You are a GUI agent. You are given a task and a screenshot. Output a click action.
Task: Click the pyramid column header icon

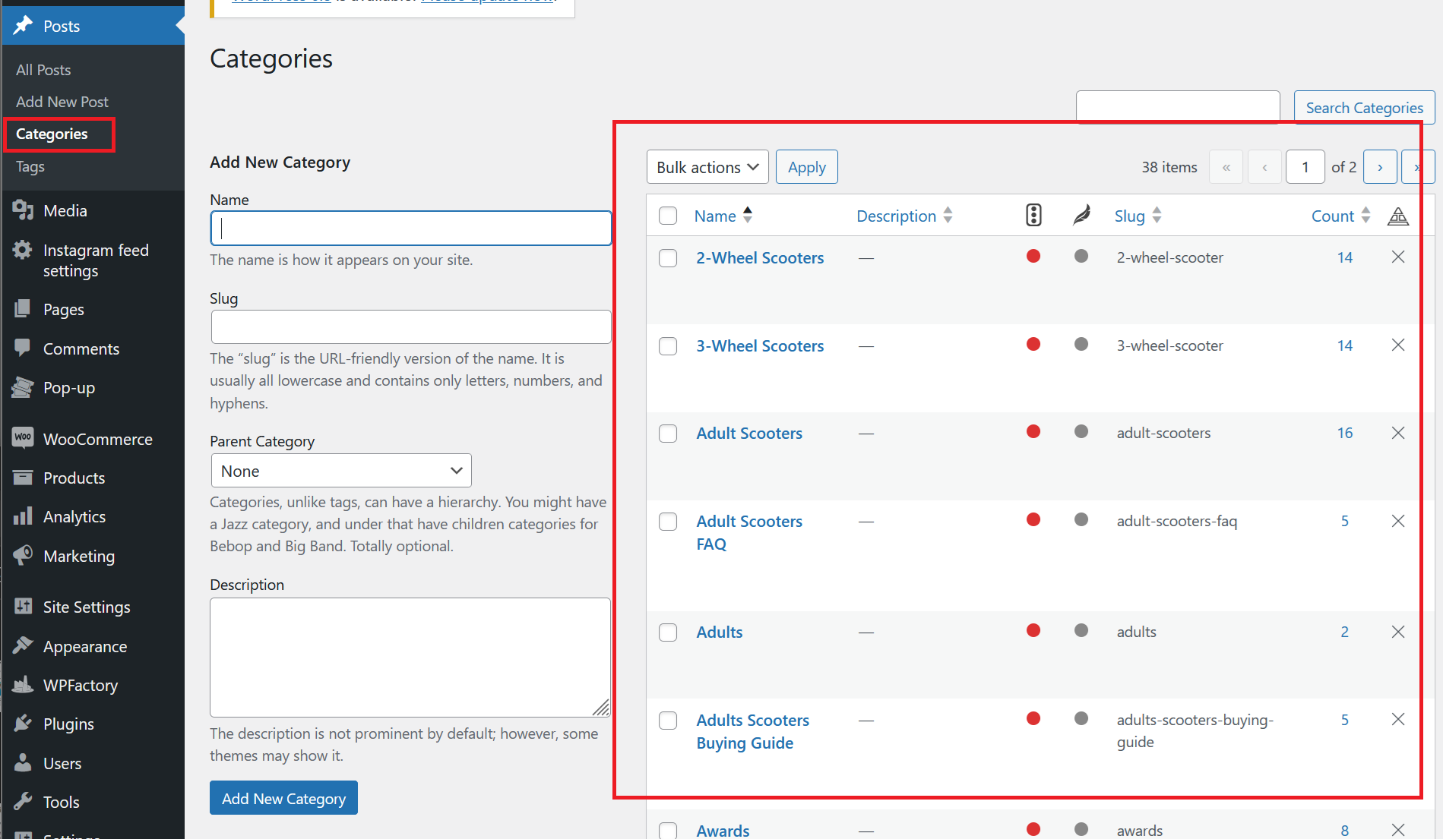click(x=1398, y=216)
